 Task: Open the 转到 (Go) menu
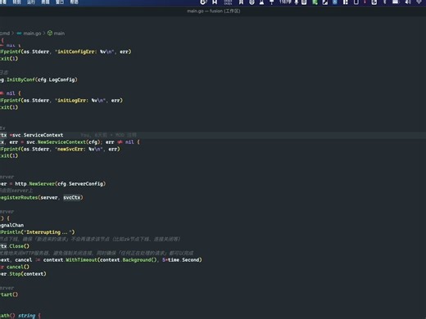[16, 2]
